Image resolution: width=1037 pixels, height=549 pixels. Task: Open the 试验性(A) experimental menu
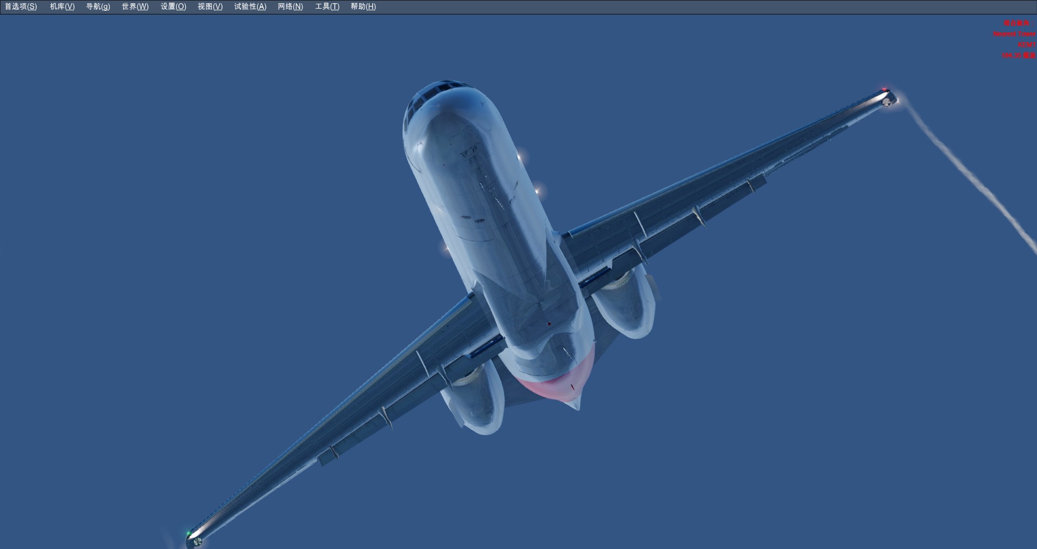[x=250, y=6]
